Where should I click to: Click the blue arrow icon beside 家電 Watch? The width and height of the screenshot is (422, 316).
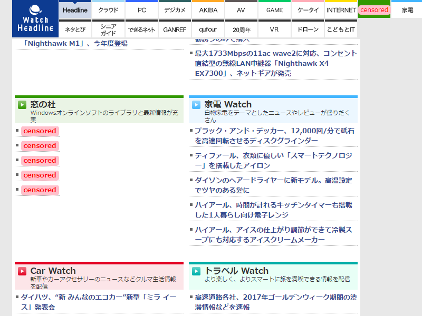tap(196, 104)
